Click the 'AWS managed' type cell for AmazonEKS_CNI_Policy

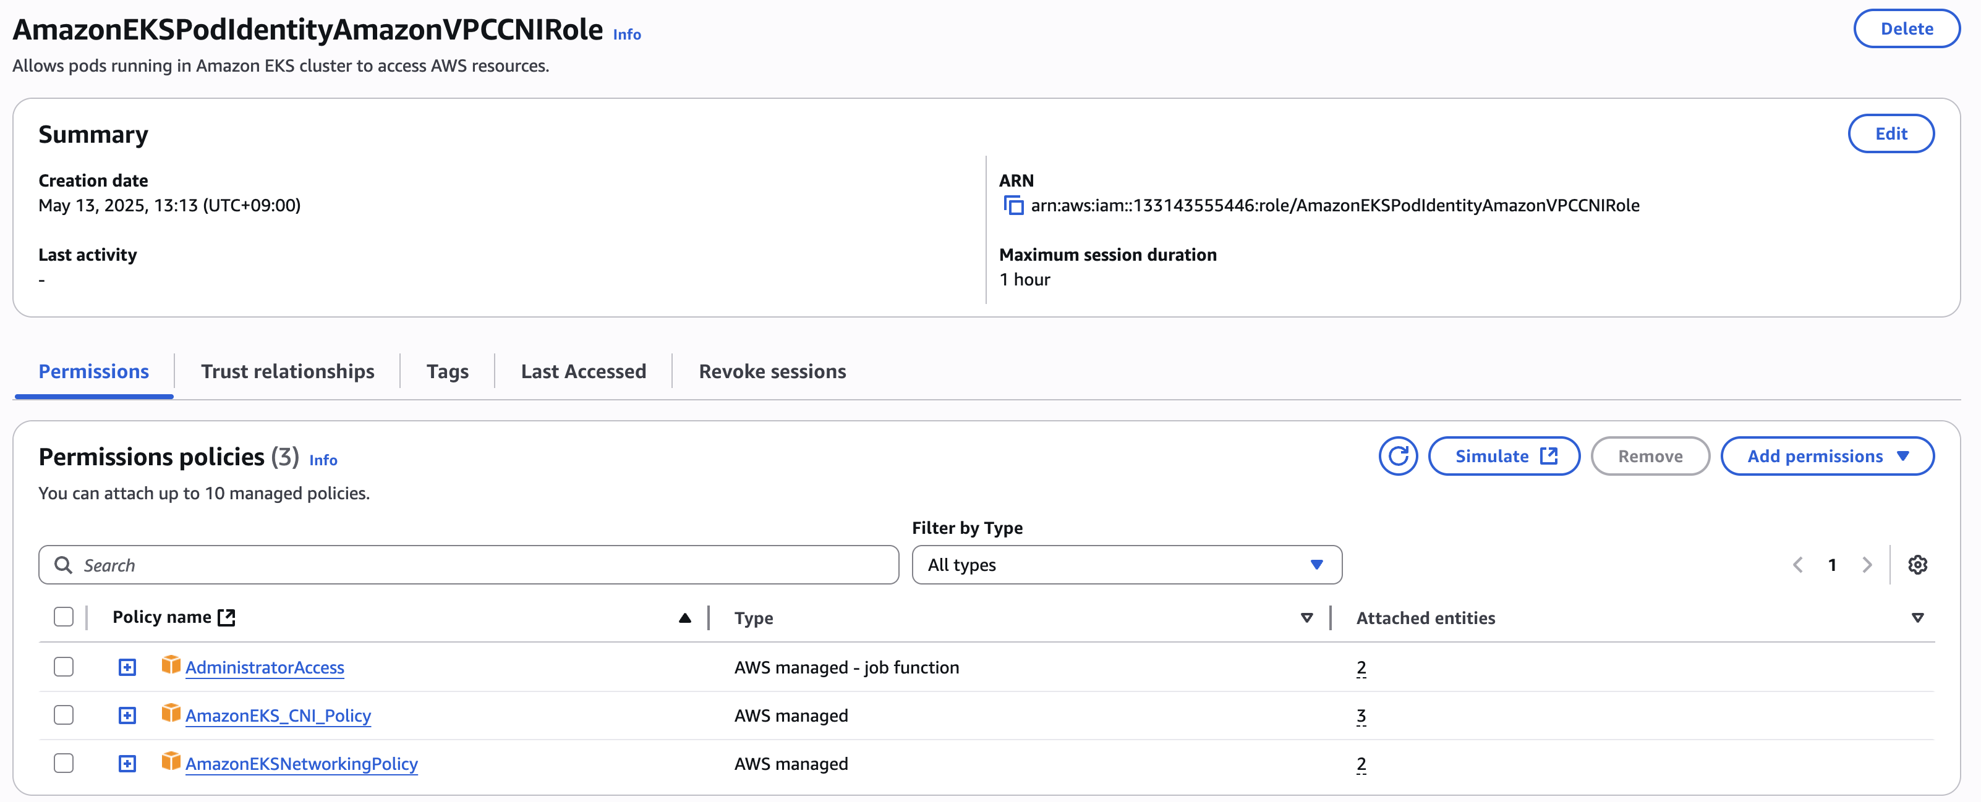(791, 716)
